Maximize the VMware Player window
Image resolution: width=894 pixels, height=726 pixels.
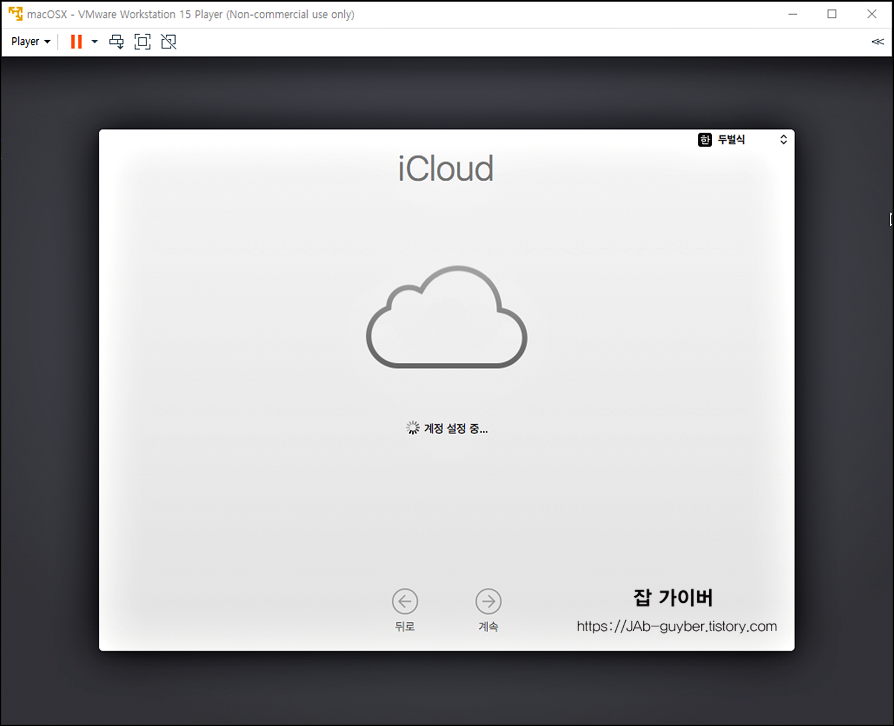coord(832,14)
